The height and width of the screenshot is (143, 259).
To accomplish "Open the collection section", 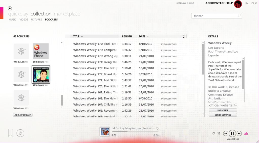I will 41,14.
